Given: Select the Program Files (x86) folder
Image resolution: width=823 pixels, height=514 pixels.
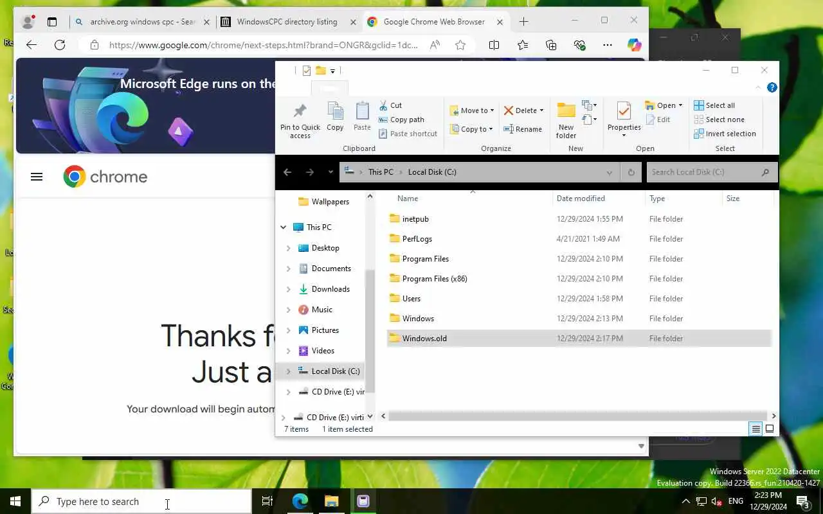Looking at the screenshot, I should [435, 279].
